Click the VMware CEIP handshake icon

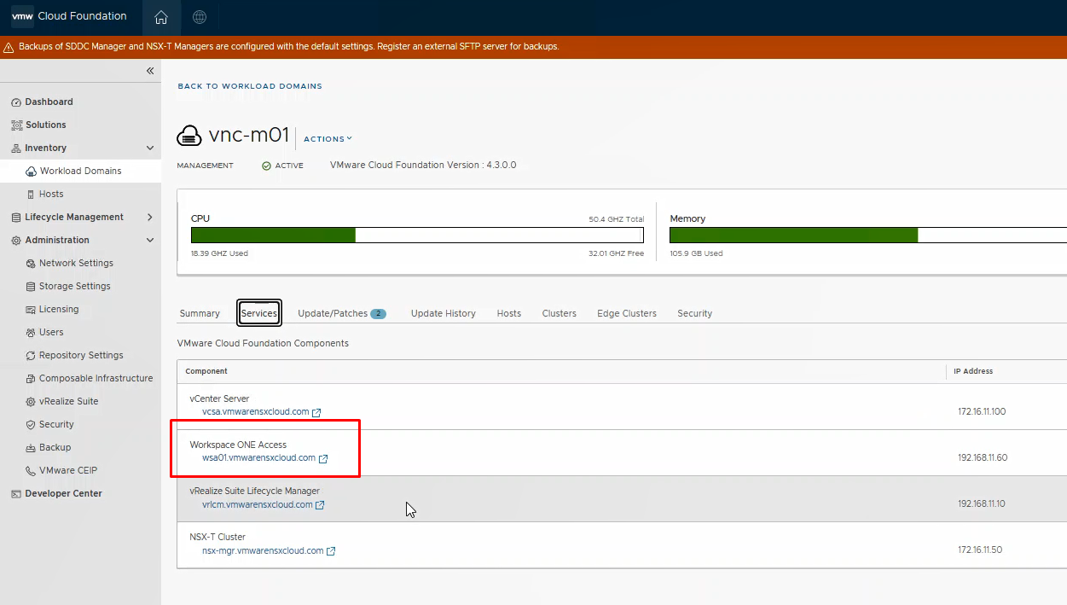coord(32,471)
